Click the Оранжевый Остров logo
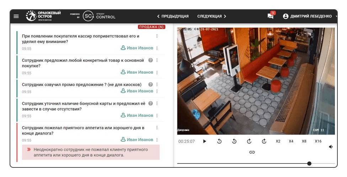 point(43,16)
